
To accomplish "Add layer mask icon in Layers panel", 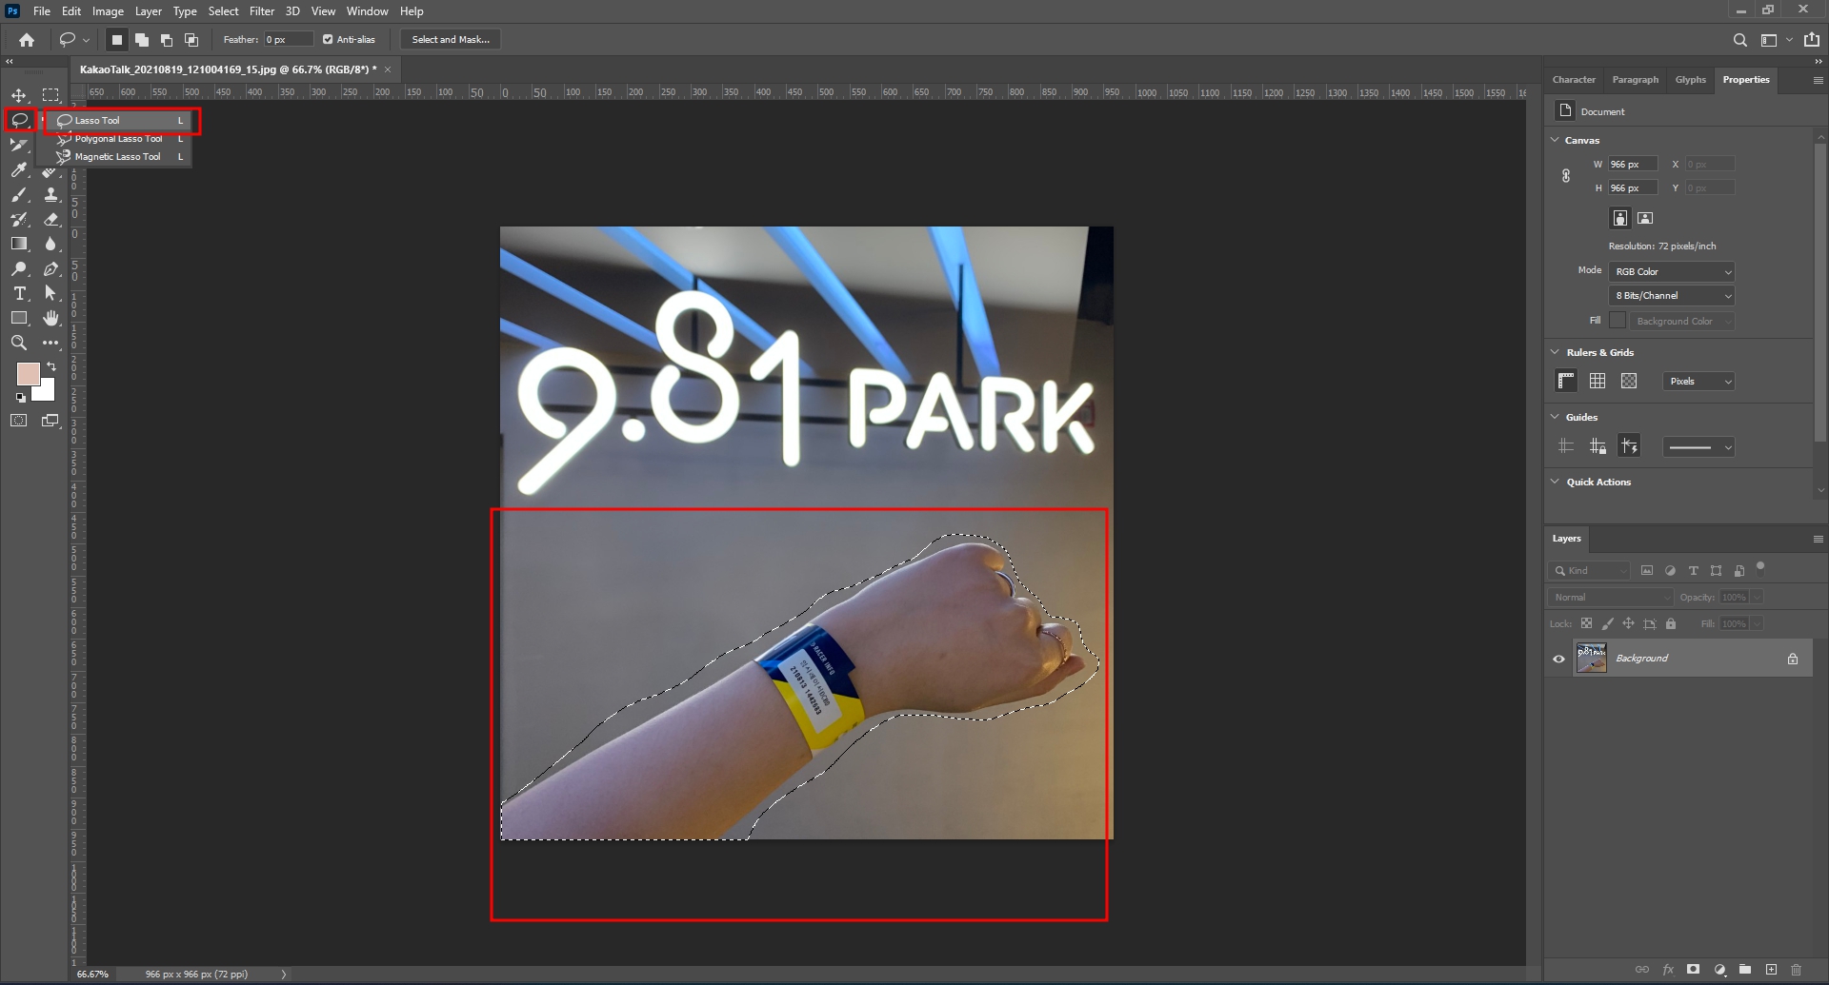I will (x=1693, y=970).
